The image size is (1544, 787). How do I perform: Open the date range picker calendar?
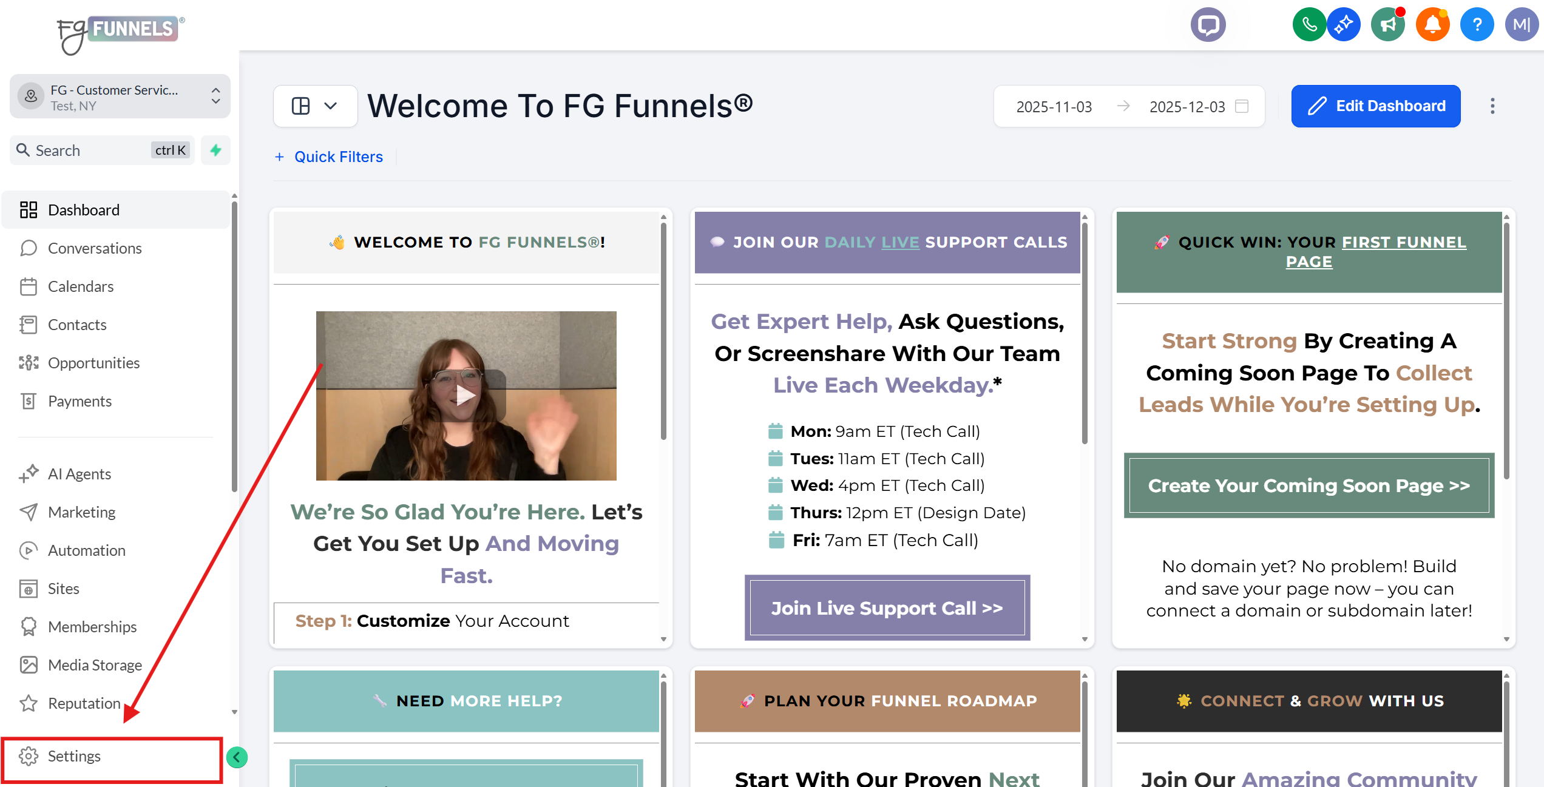coord(1242,106)
